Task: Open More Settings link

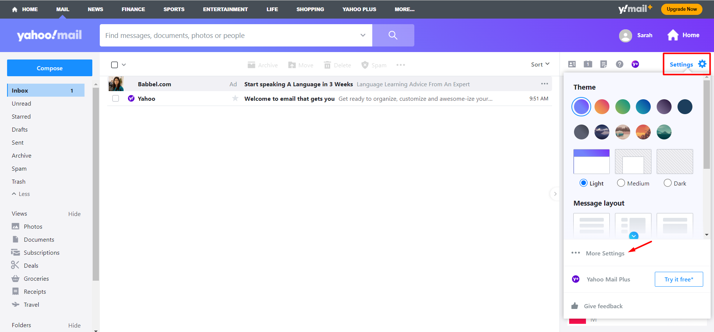Action: pos(605,253)
